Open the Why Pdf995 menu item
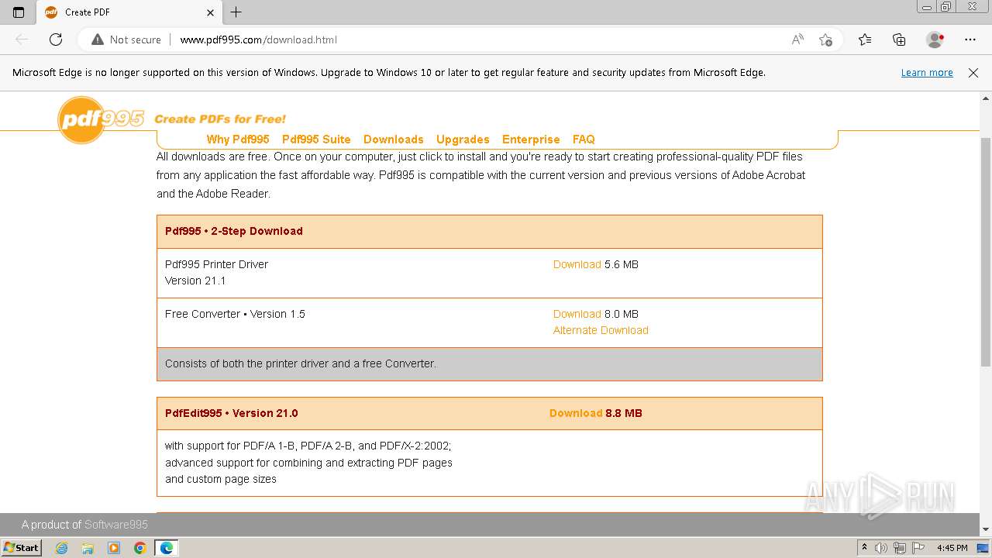 (238, 139)
